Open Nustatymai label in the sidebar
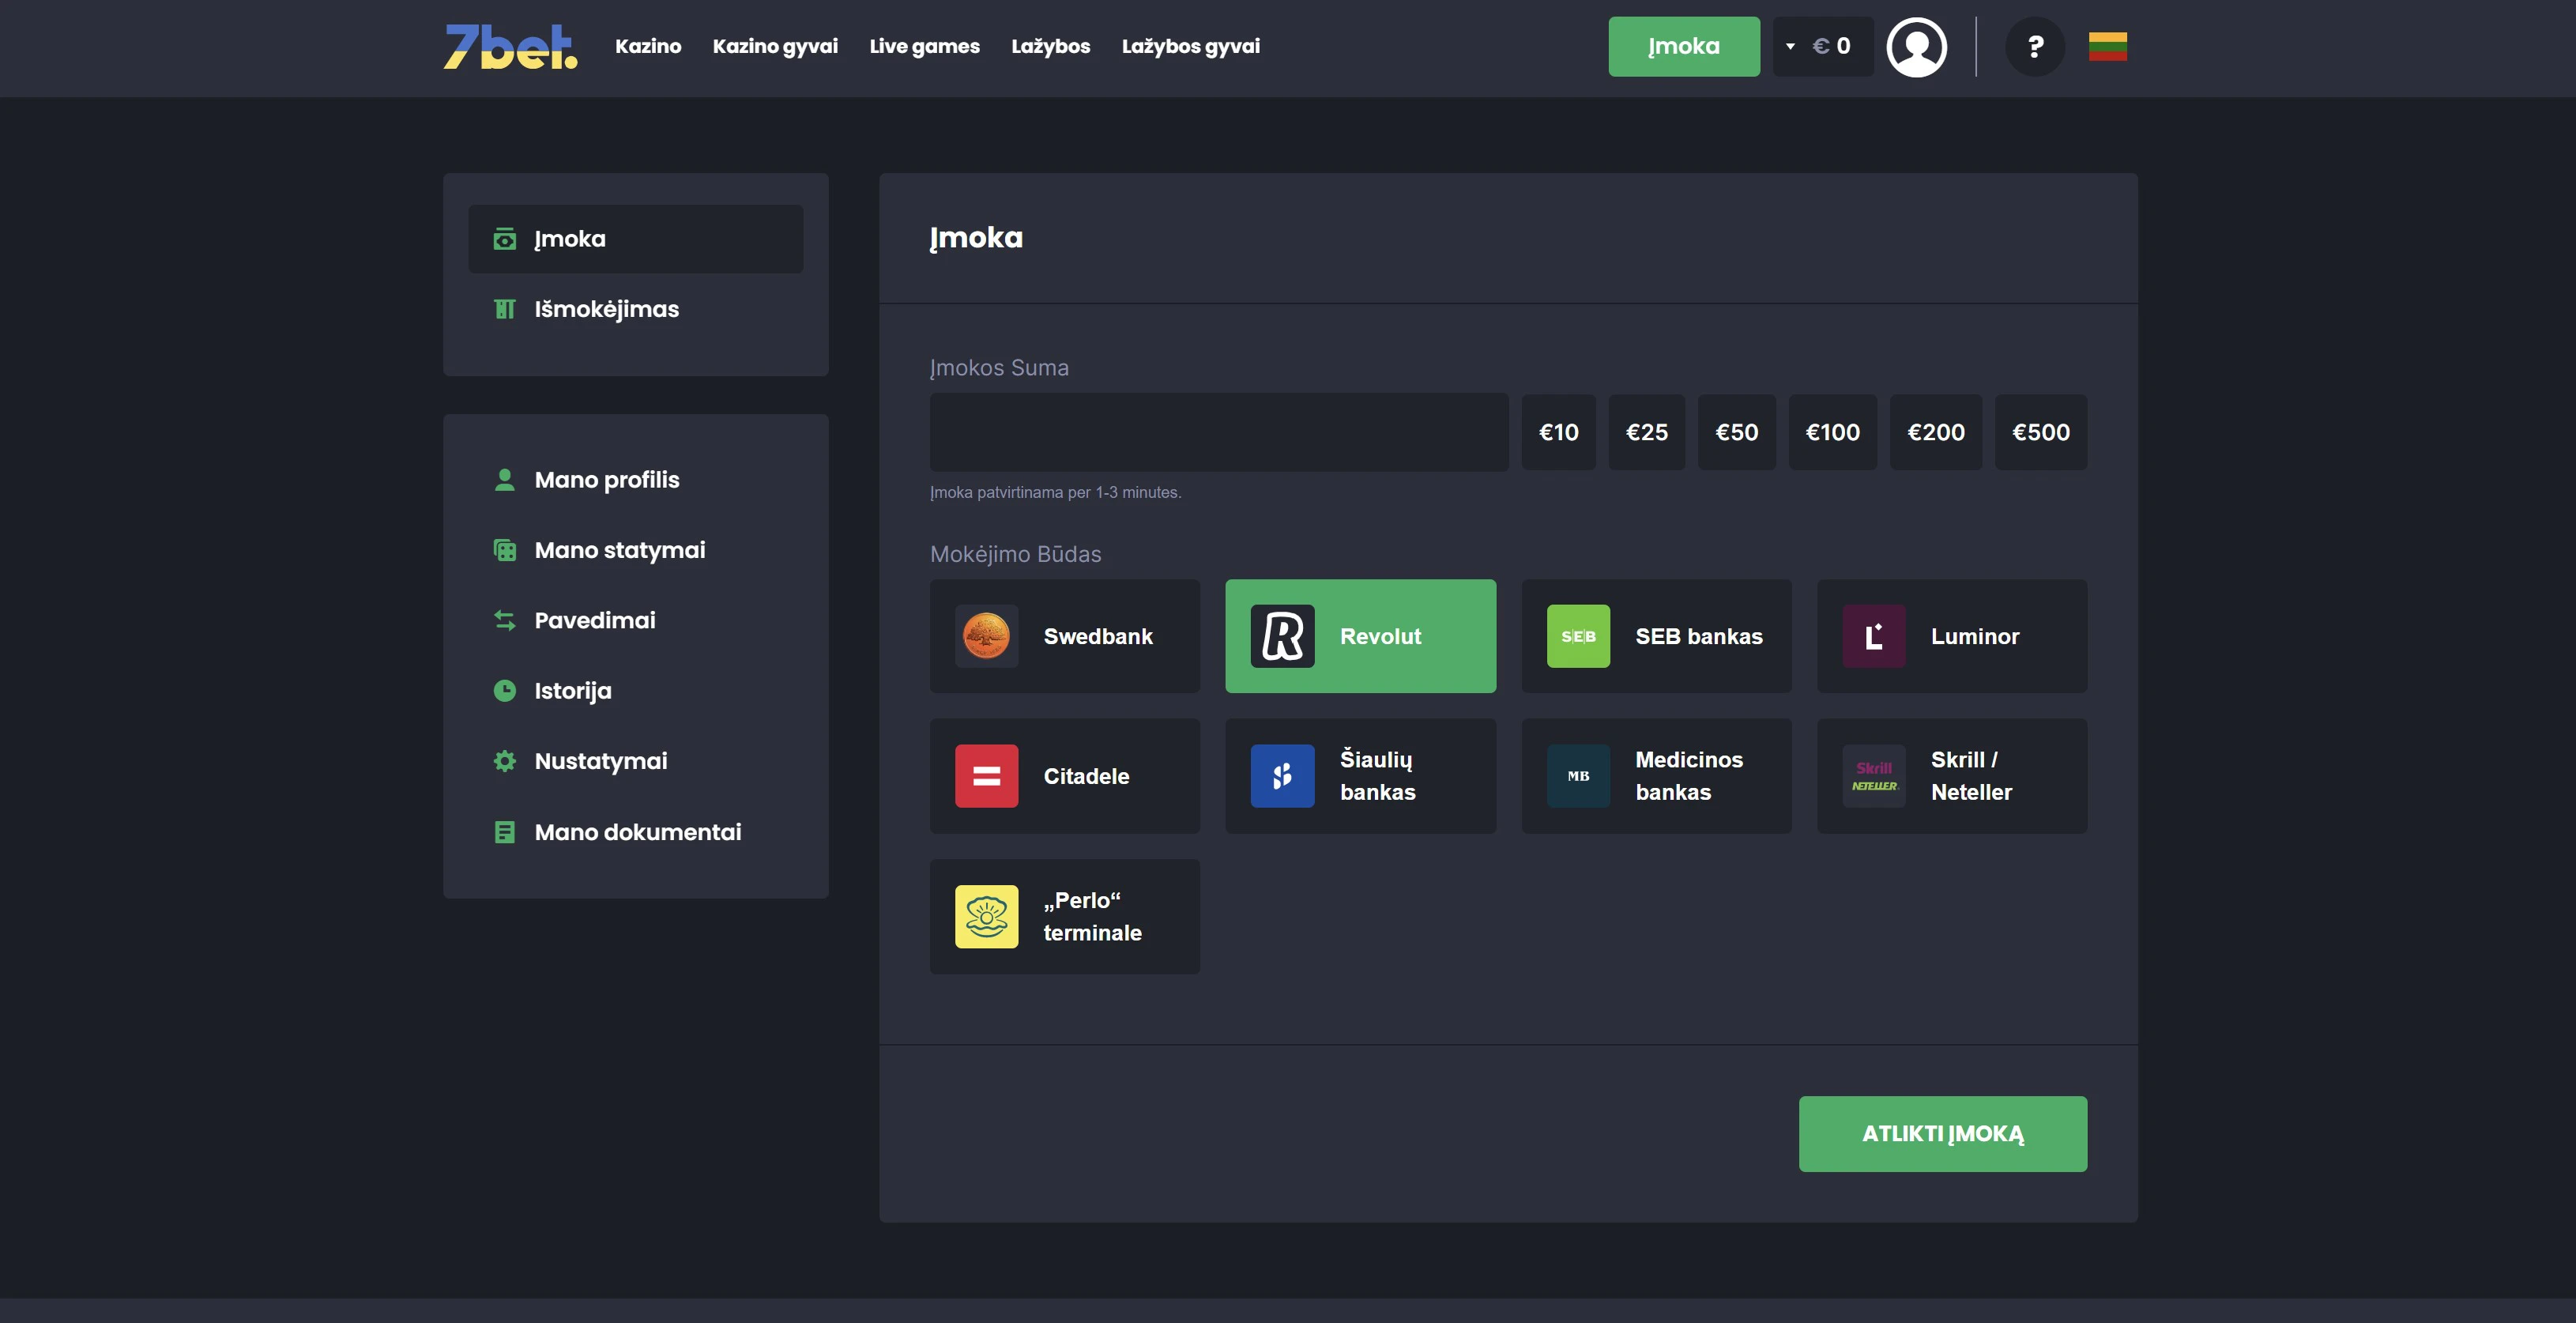Viewport: 2576px width, 1323px height. point(601,761)
